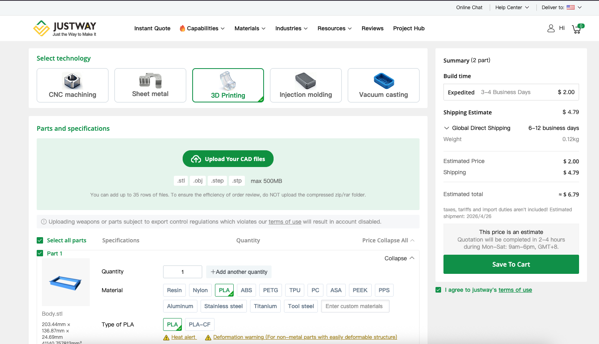Open Reviews page

[x=372, y=28]
